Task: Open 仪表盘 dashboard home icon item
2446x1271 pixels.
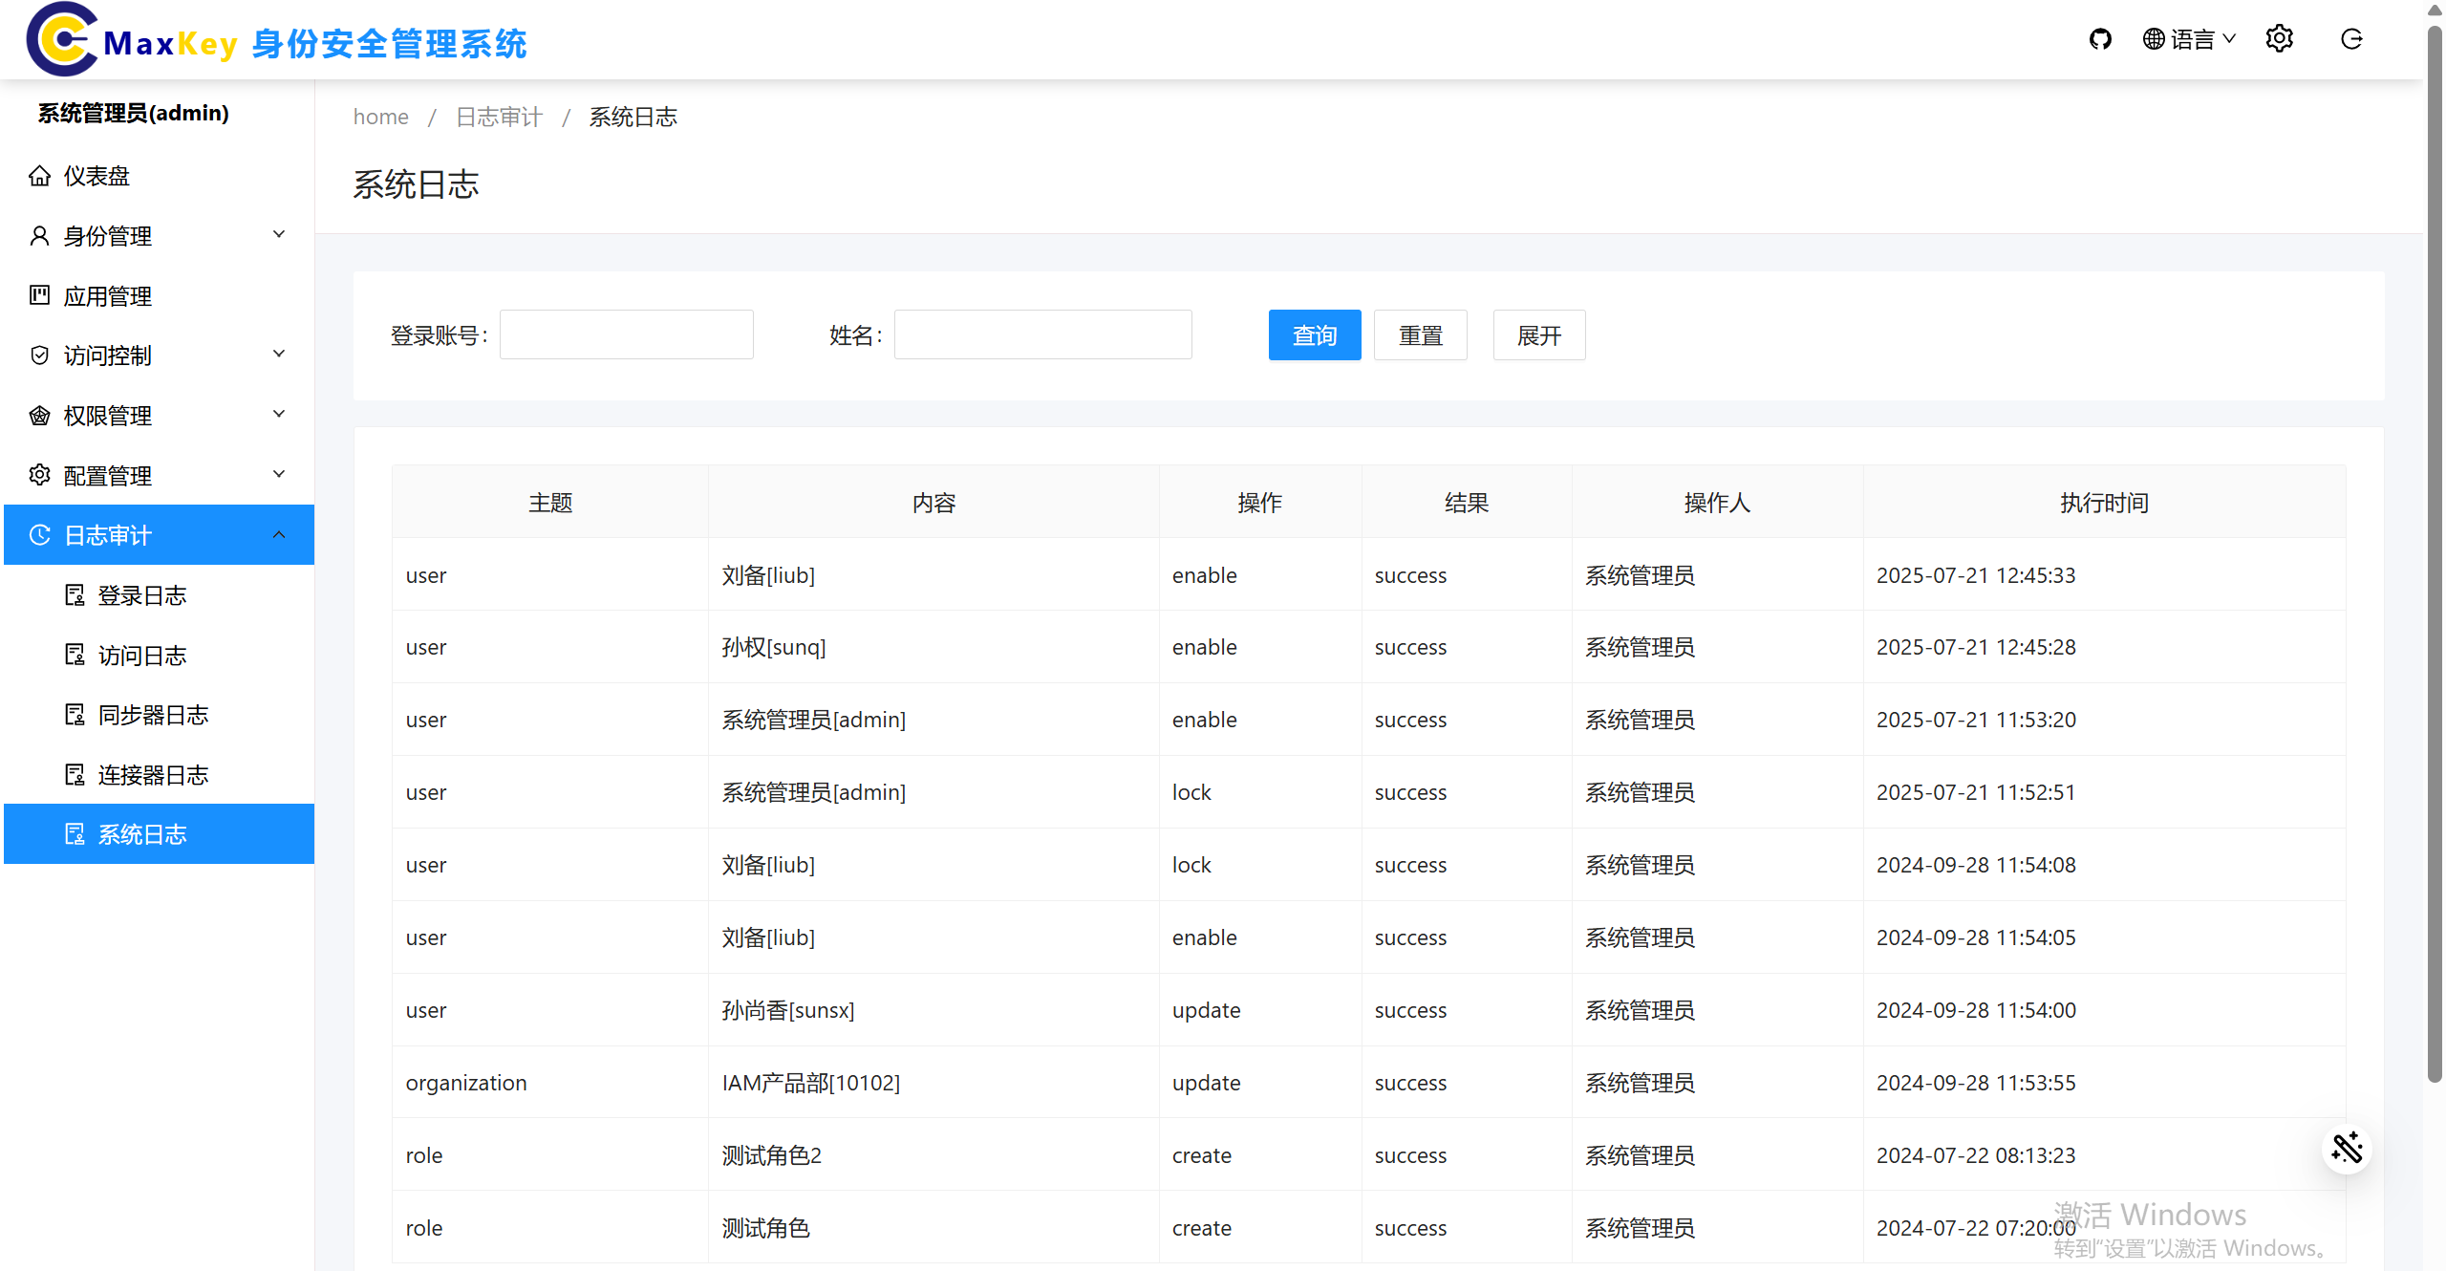Action: click(96, 176)
